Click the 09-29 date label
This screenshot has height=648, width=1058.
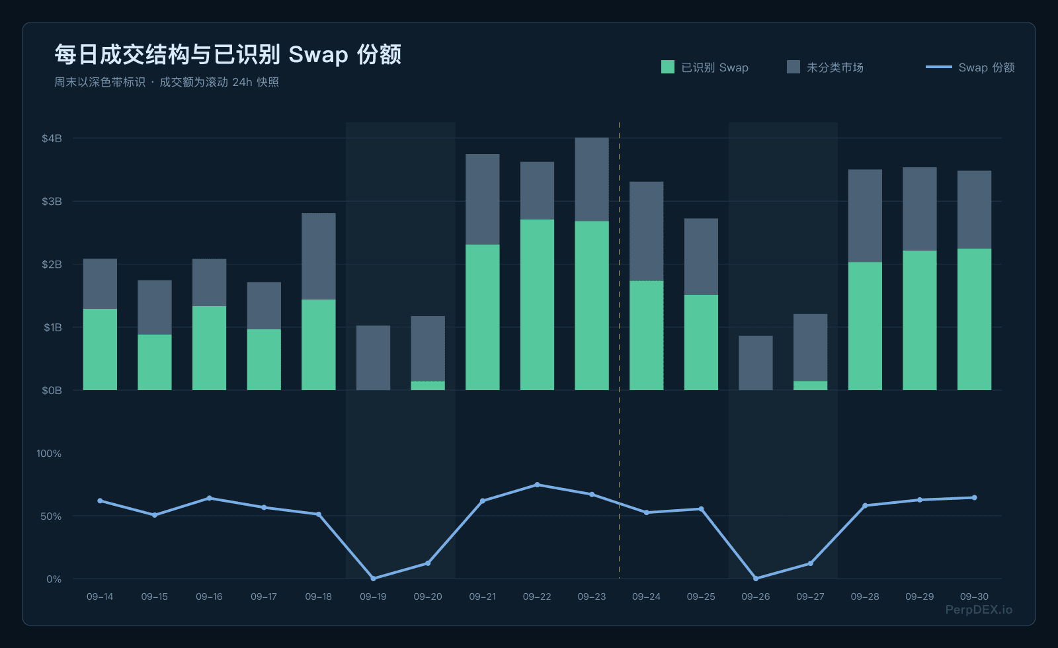[x=920, y=596]
